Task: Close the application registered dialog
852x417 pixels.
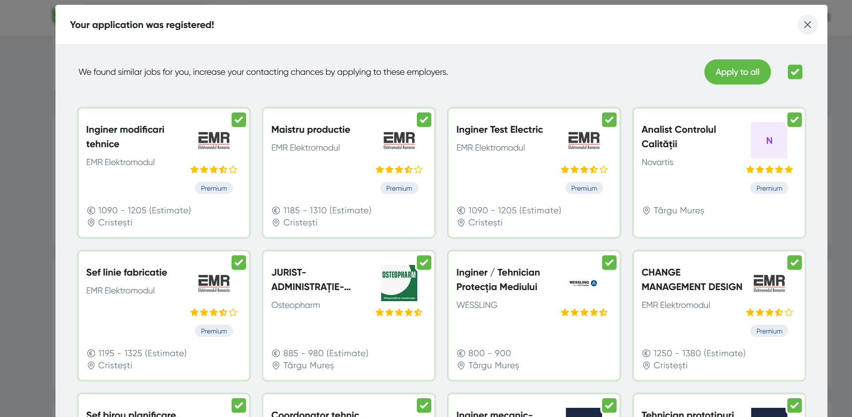Action: point(807,25)
